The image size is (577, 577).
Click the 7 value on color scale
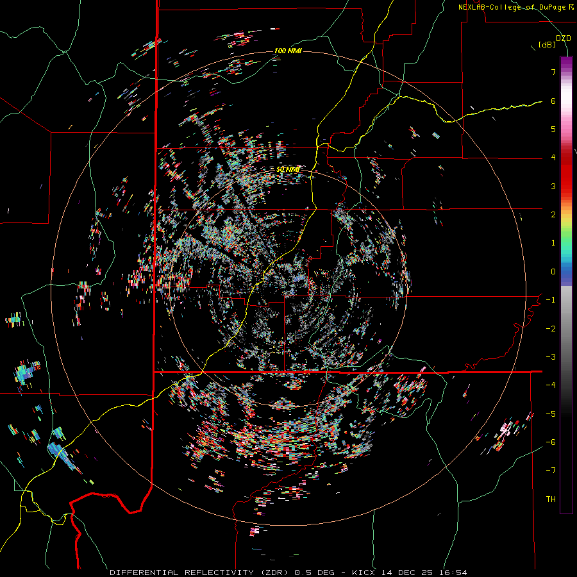tap(553, 72)
